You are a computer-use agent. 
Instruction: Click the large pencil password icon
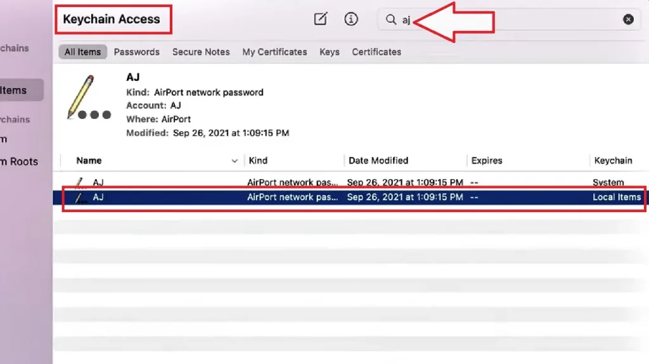[89, 97]
